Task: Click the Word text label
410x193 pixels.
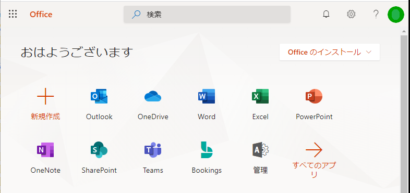Action: pyautogui.click(x=207, y=117)
